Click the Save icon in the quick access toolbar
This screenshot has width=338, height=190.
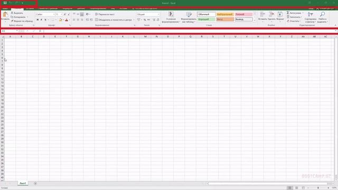5,3
